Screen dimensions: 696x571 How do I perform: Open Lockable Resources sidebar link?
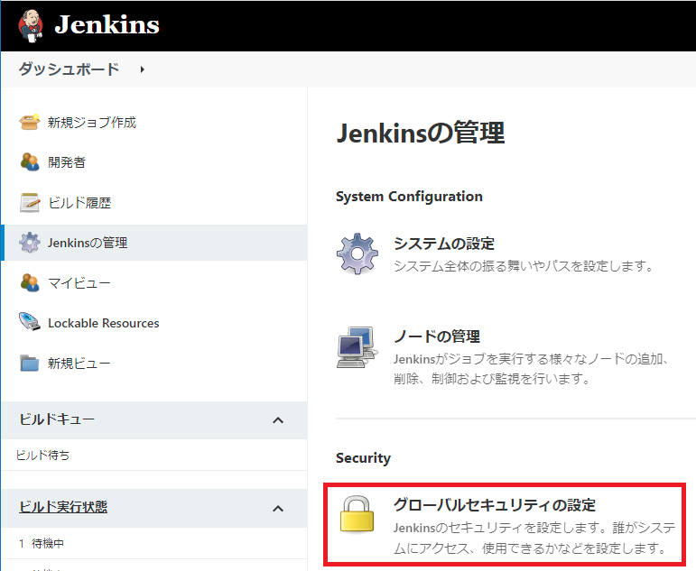click(x=104, y=323)
